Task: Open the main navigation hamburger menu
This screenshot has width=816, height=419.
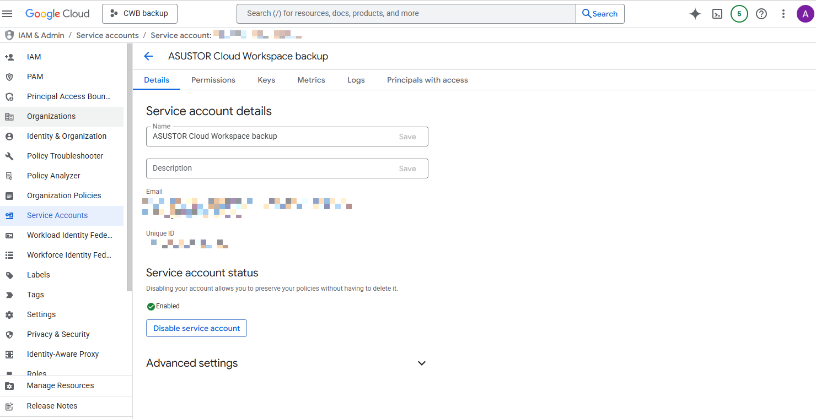Action: click(8, 14)
